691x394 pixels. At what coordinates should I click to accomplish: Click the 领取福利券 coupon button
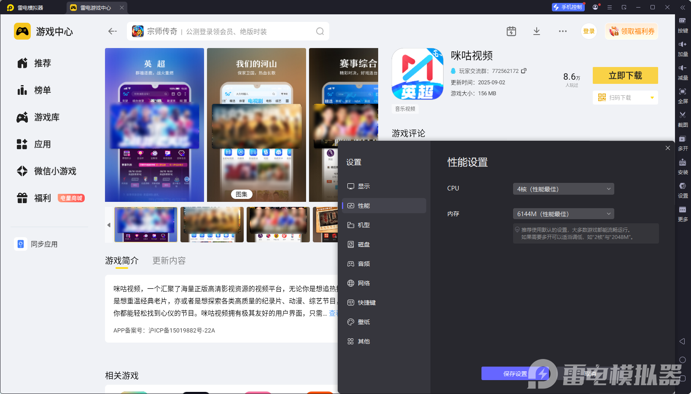coord(632,31)
